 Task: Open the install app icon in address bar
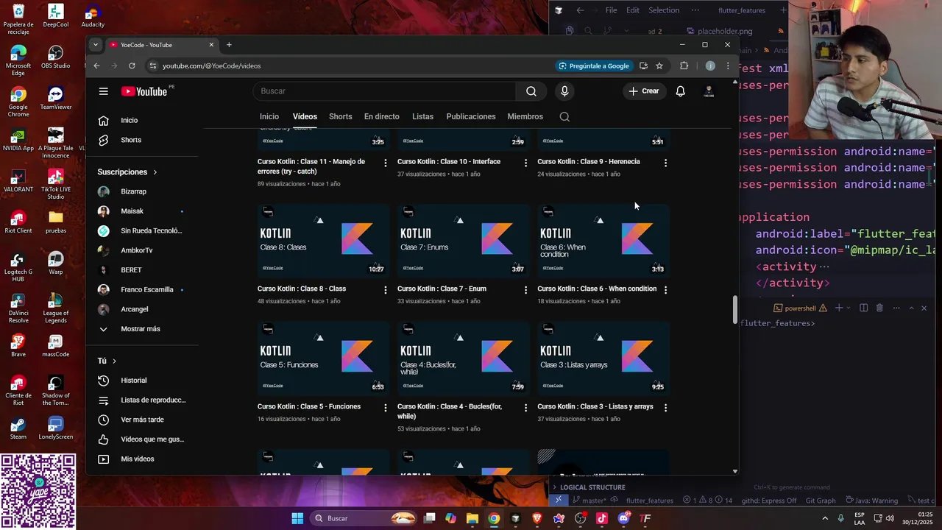tap(643, 66)
